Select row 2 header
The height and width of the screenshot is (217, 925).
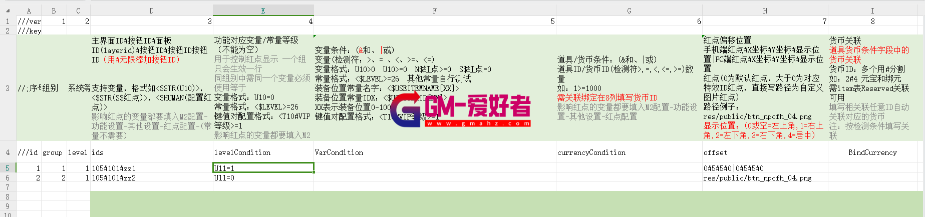point(8,30)
